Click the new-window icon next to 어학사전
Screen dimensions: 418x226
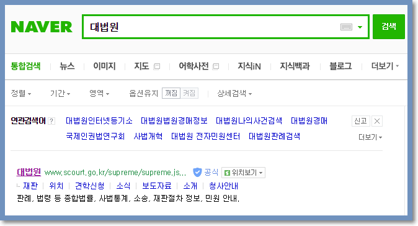[x=216, y=66]
